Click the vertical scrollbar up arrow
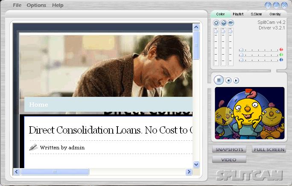The width and height of the screenshot is (292, 186). point(196,27)
